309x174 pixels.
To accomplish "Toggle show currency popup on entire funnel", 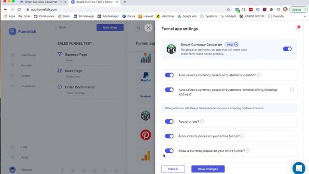I will [169, 151].
